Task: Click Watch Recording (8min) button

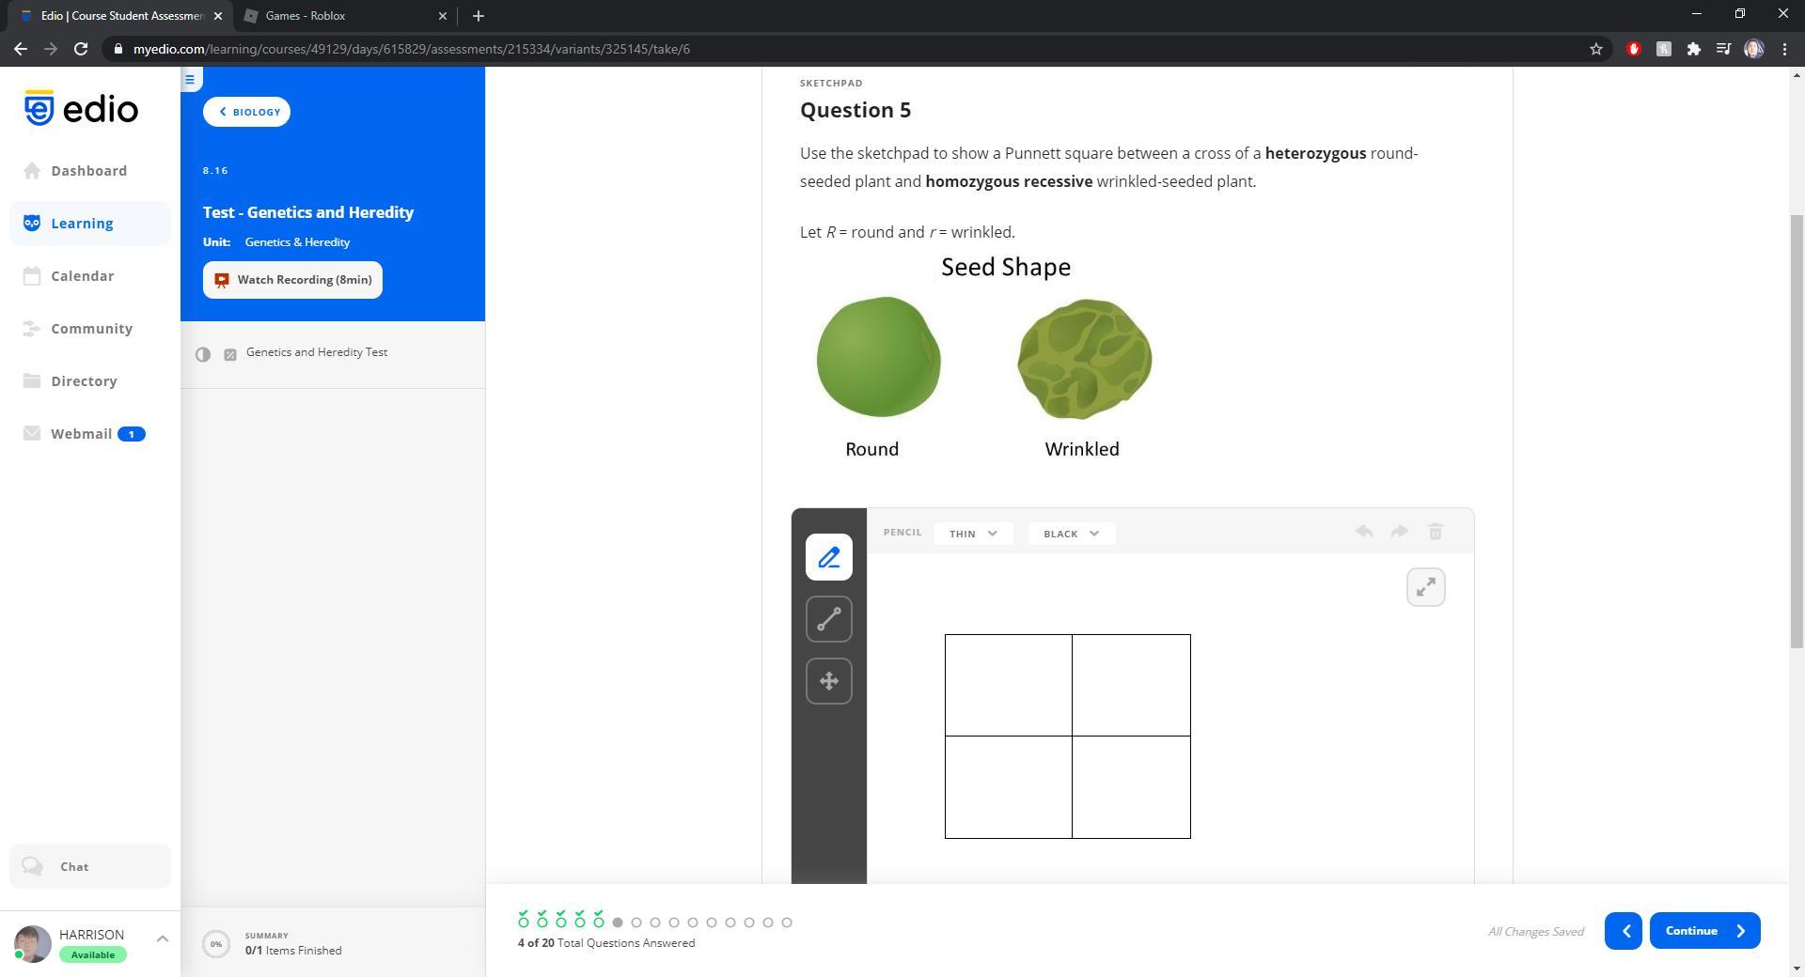Action: 292,280
